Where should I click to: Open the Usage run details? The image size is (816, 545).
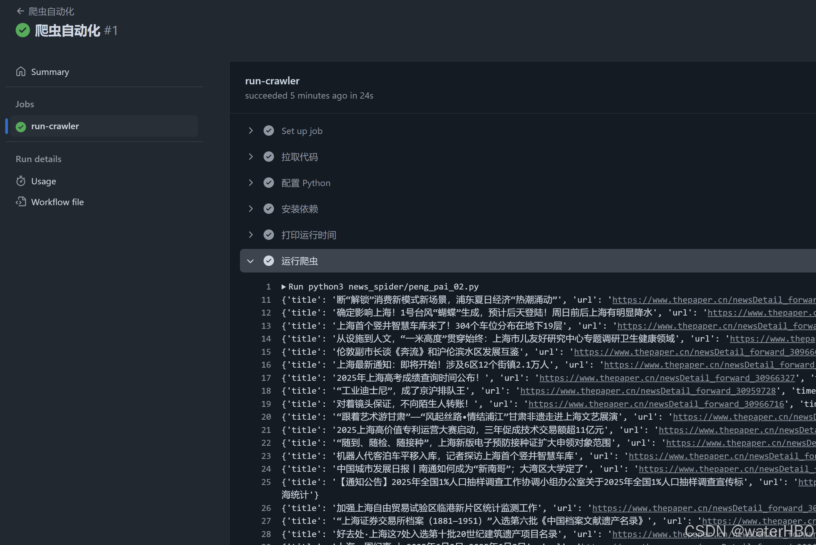point(43,182)
